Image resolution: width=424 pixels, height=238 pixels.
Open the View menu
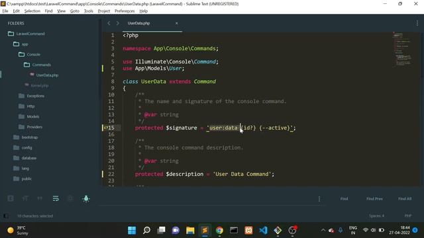point(62,11)
